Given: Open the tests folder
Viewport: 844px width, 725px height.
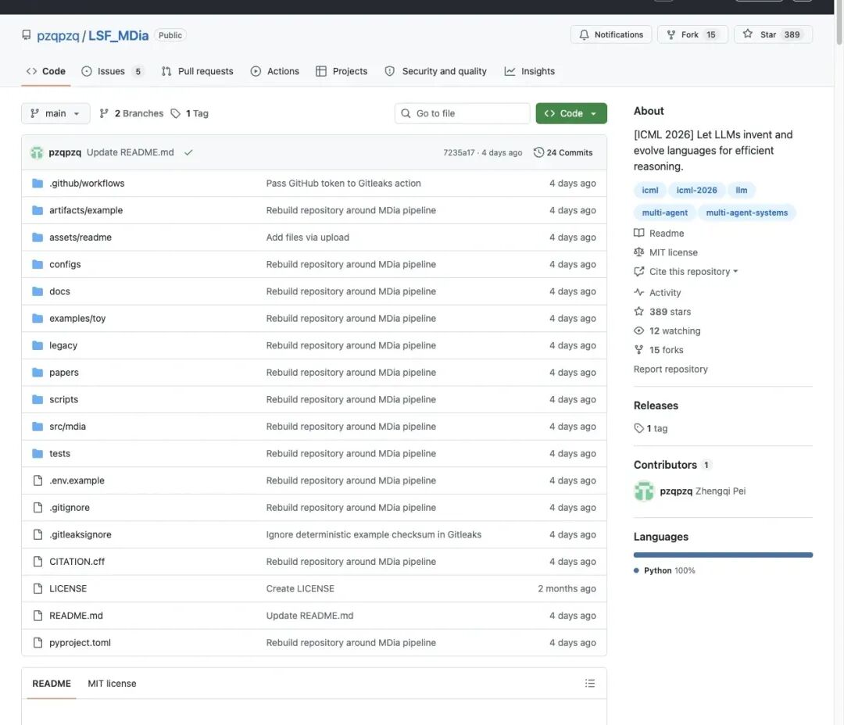Looking at the screenshot, I should pyautogui.click(x=59, y=454).
